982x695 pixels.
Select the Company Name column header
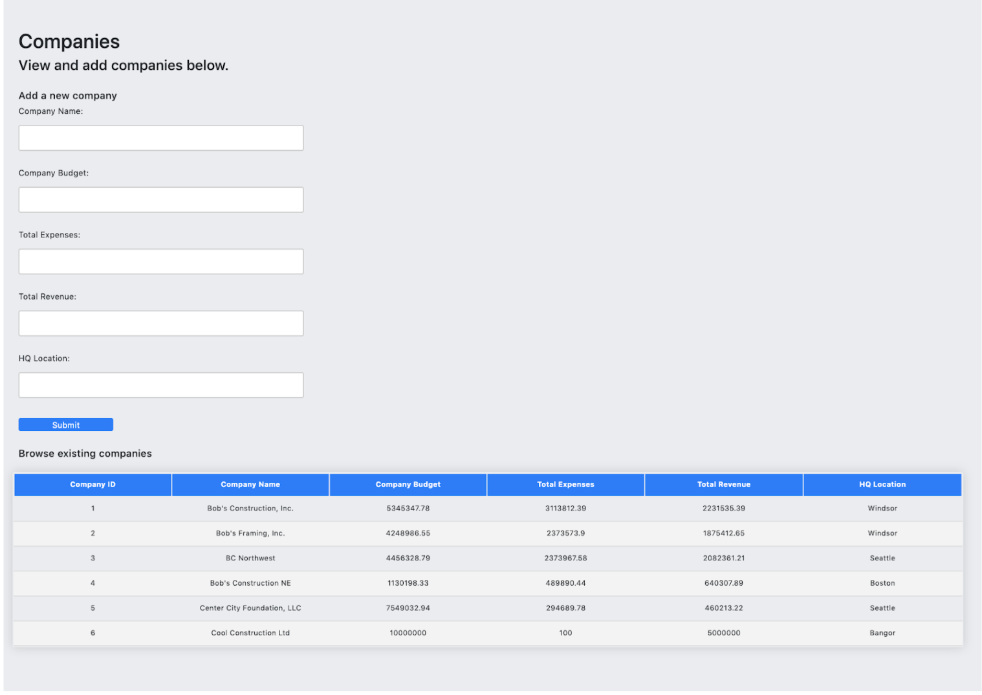click(x=250, y=484)
